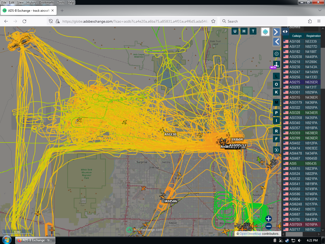Select the ASI586 aircraft label on map

coord(171,201)
